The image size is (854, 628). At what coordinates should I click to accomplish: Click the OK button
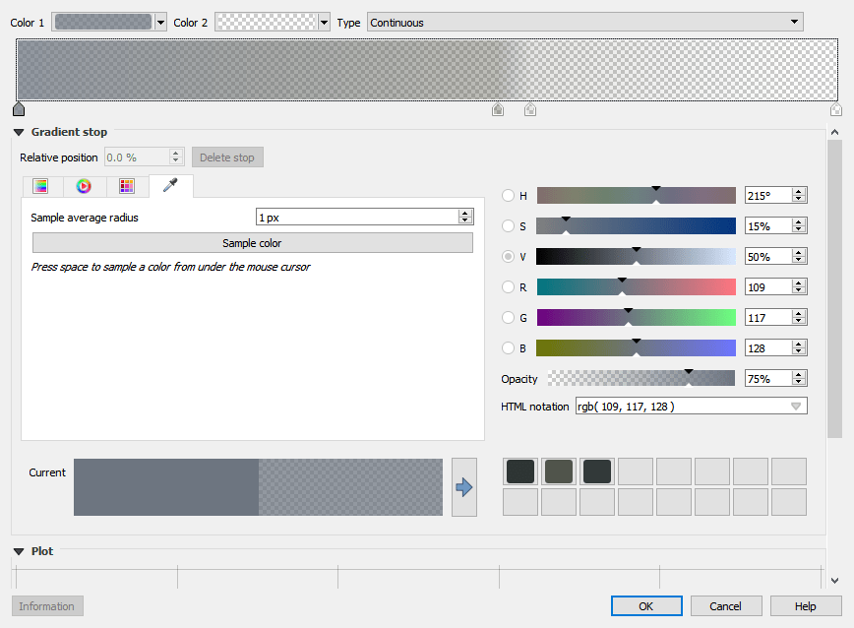point(645,606)
